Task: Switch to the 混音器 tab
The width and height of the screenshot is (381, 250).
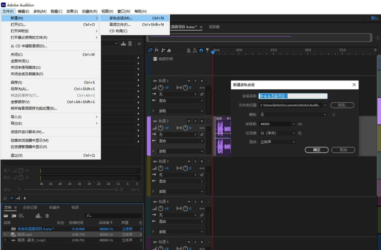Action: (x=214, y=27)
